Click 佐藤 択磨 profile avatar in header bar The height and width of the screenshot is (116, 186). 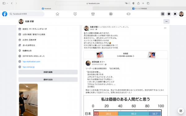(x=21, y=21)
